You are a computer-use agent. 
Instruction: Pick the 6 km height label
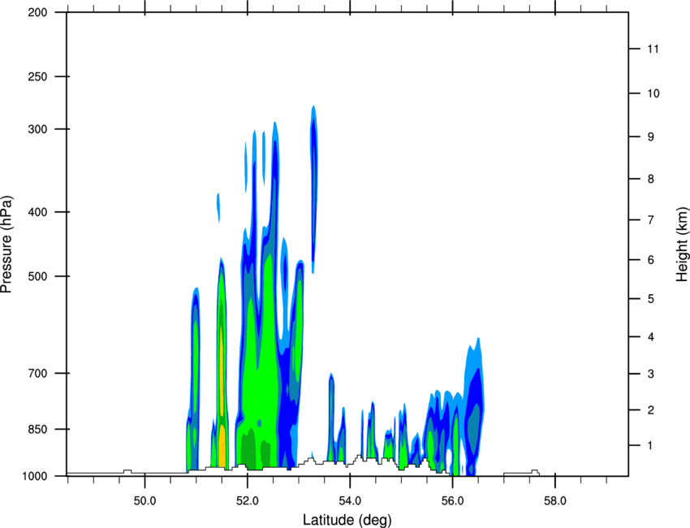(x=650, y=260)
